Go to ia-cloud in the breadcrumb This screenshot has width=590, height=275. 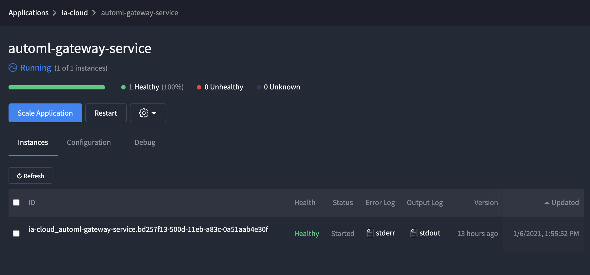75,13
